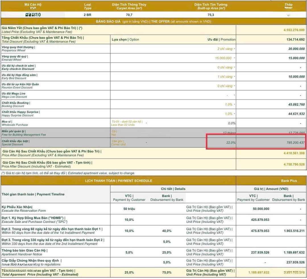This screenshot has width=307, height=279.
Task: Open the Happy Surprise Discount percentage dropdown
Action: pos(235,114)
